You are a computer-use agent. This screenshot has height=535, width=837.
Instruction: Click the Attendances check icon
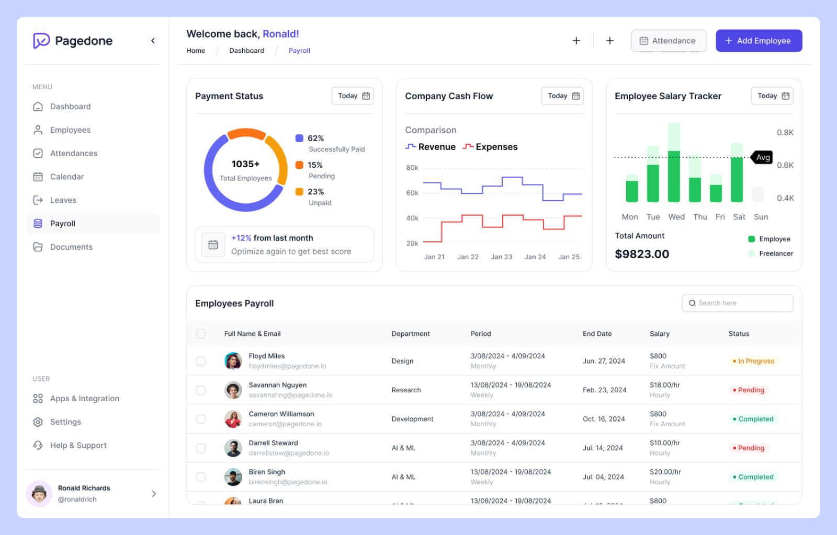[38, 154]
